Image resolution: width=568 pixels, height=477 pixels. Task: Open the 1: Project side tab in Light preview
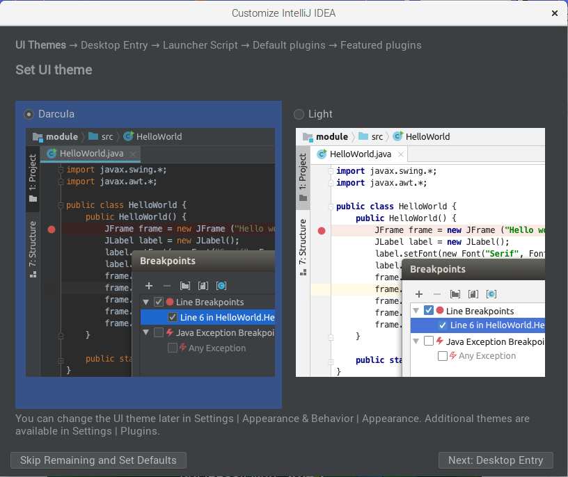(303, 177)
